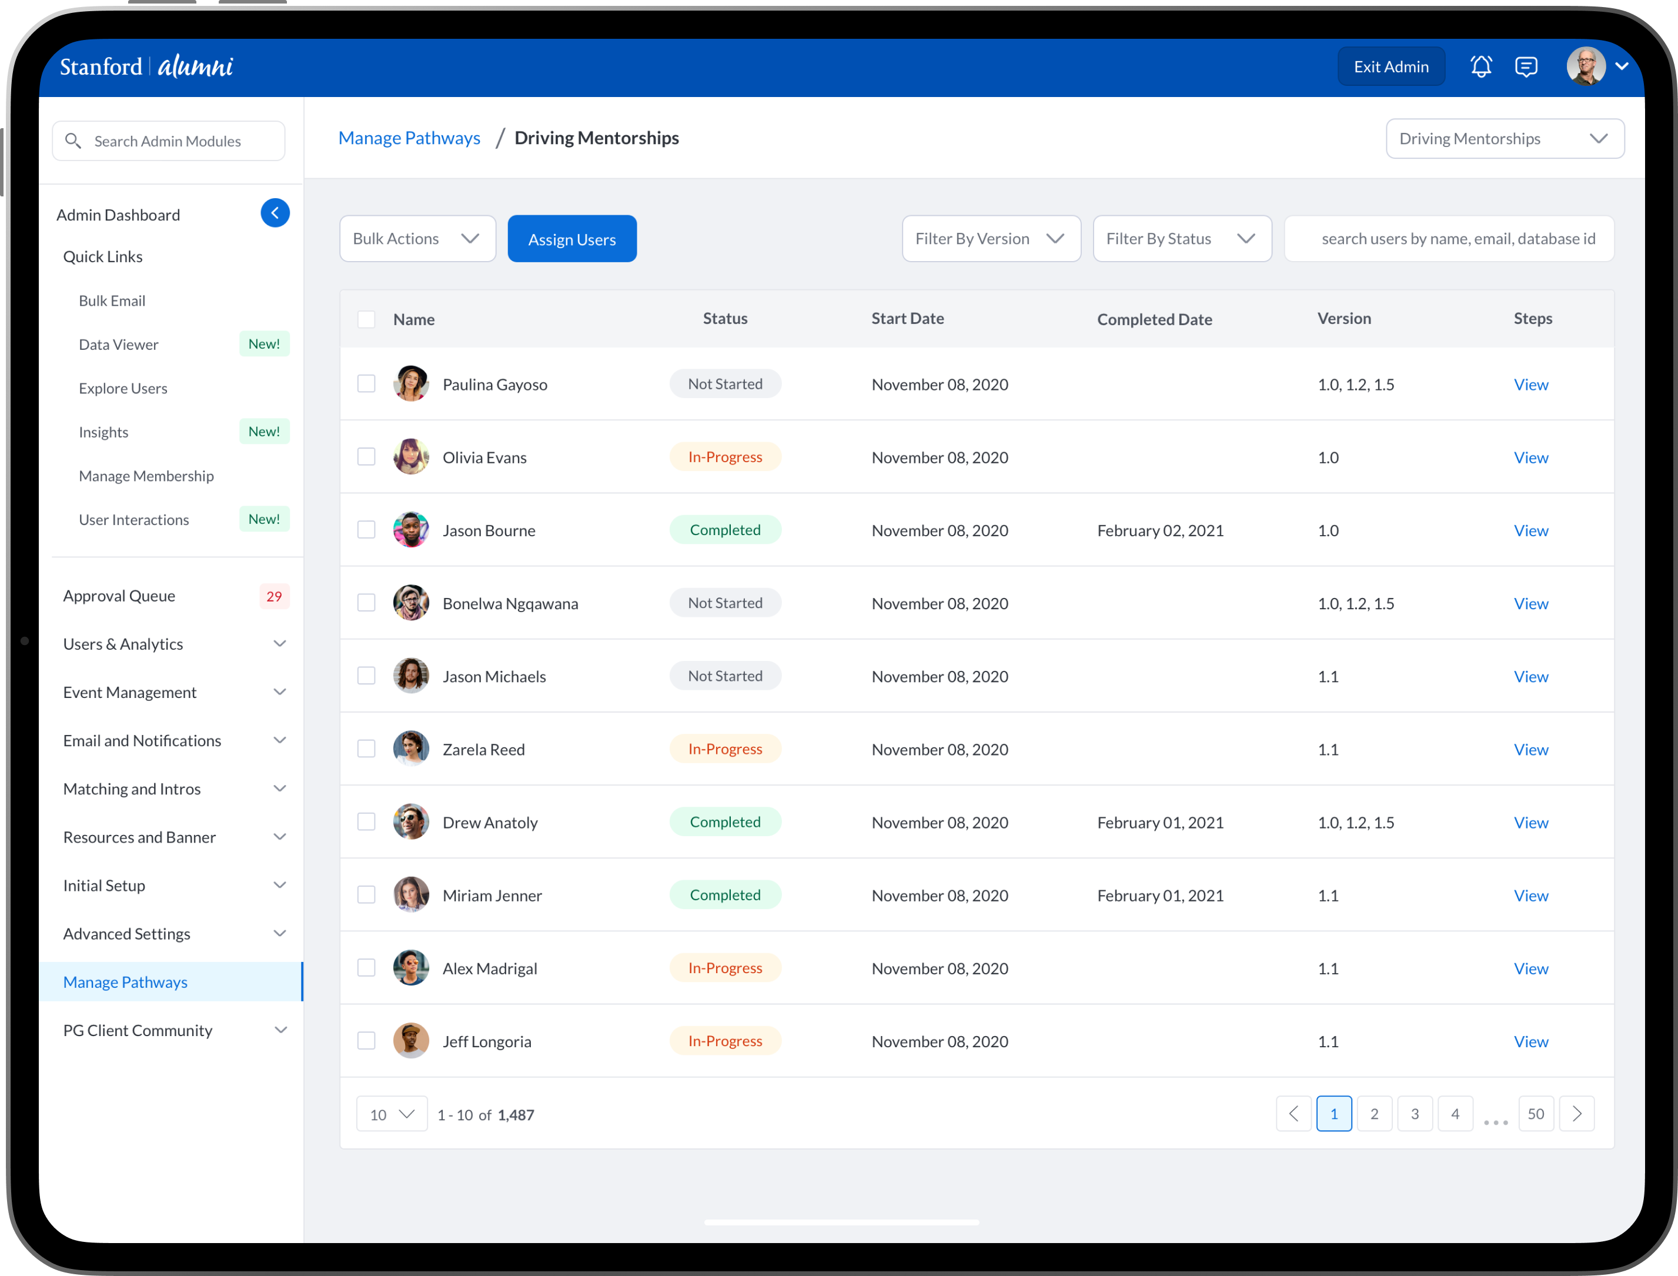The height and width of the screenshot is (1276, 1678).
Task: Collapse sidebar with blue arrow button
Action: click(x=275, y=213)
